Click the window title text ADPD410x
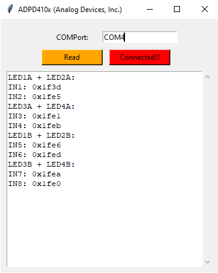Viewport: 218px width, 273px height. [x=34, y=10]
